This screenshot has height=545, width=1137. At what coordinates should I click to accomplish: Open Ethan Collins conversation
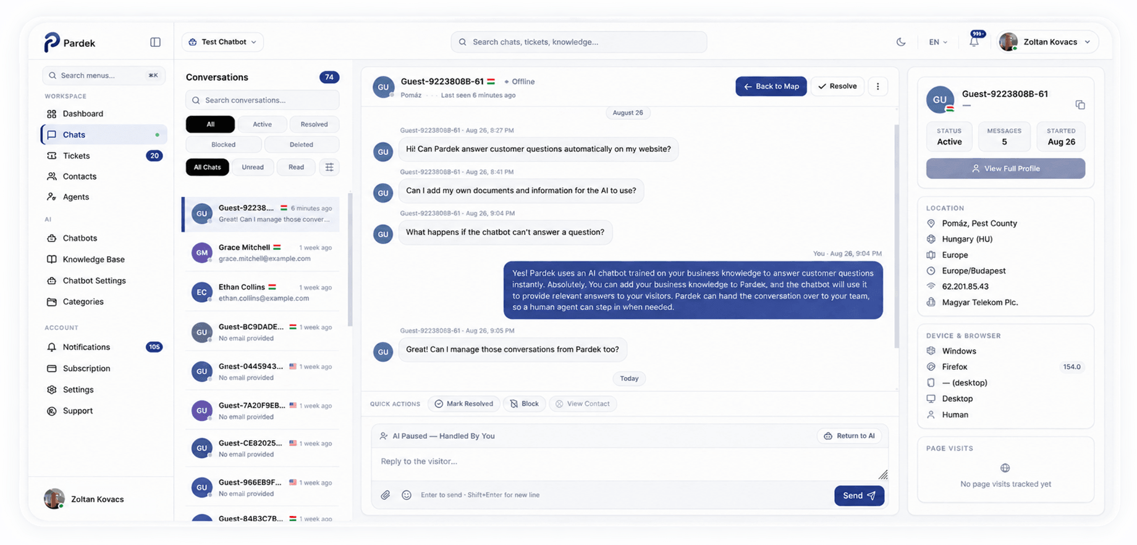261,292
